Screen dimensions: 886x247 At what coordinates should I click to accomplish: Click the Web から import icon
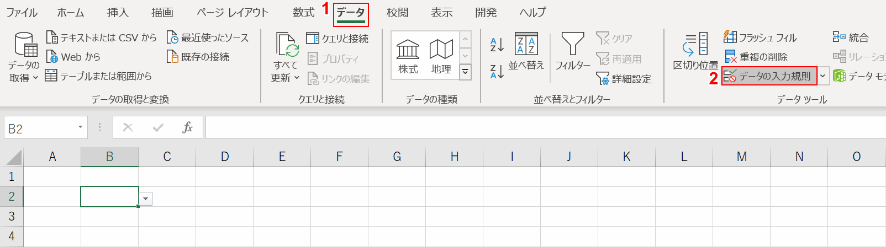tap(52, 57)
